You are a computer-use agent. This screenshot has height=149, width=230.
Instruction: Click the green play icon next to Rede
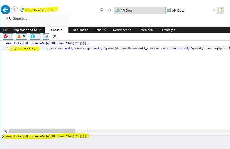(104, 30)
